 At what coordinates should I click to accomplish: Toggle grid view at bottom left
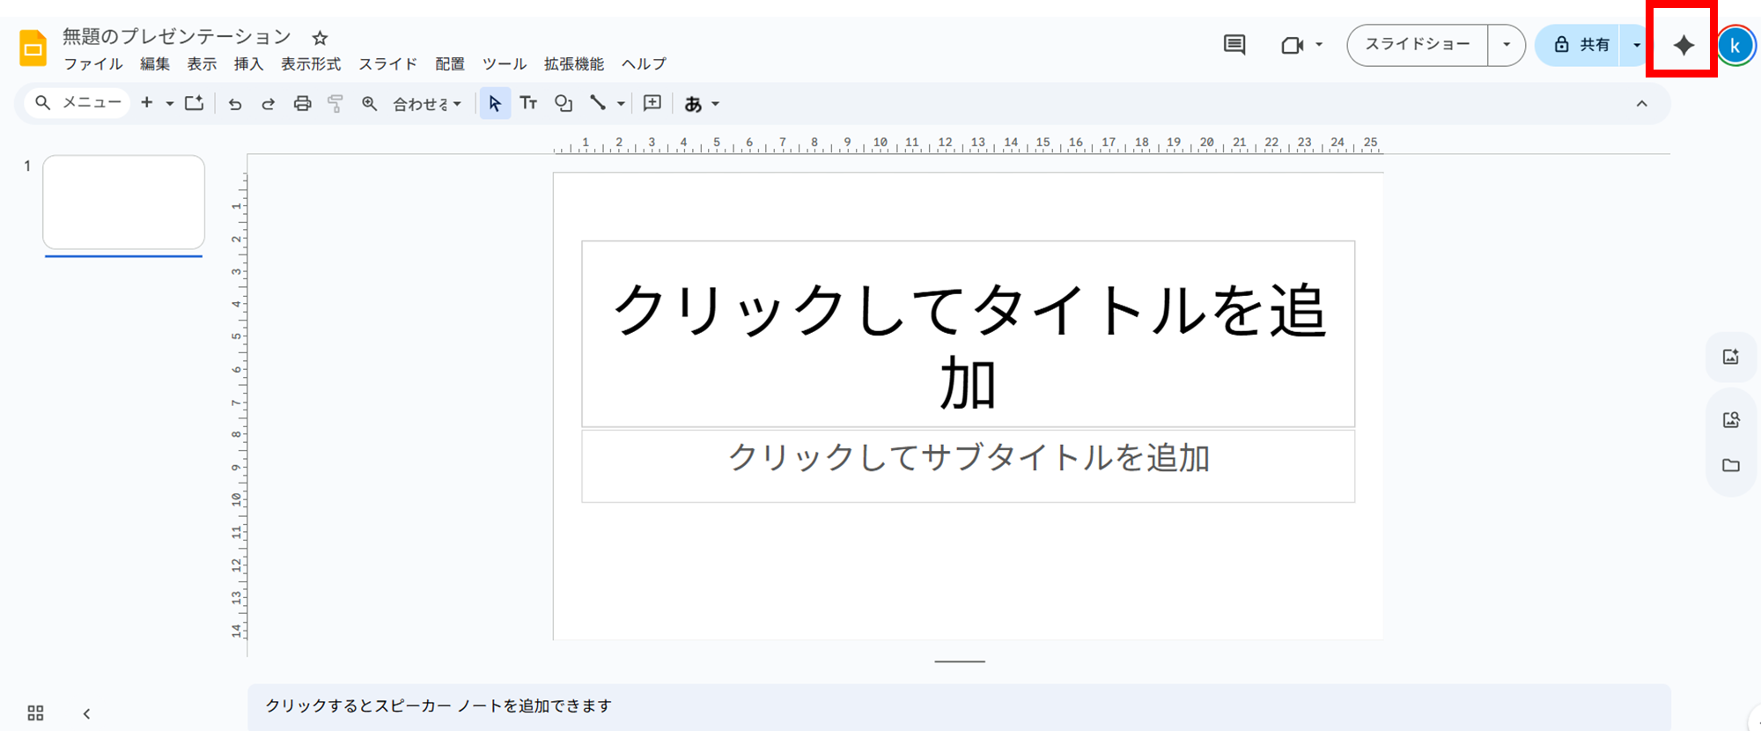point(35,713)
